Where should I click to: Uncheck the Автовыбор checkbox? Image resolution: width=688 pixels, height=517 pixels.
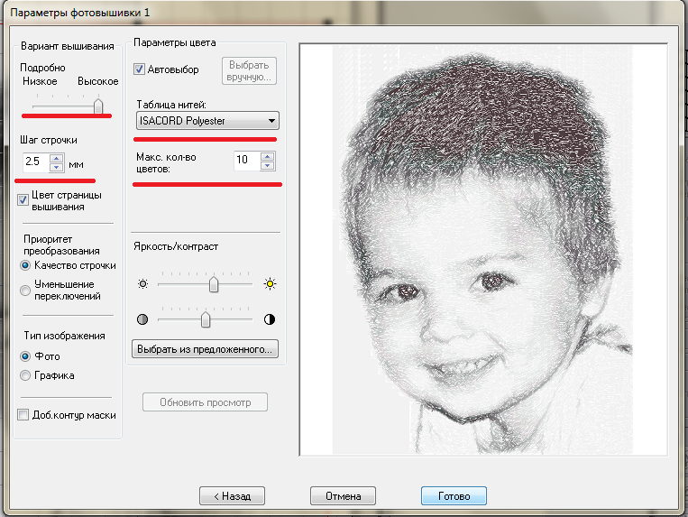pyautogui.click(x=140, y=69)
